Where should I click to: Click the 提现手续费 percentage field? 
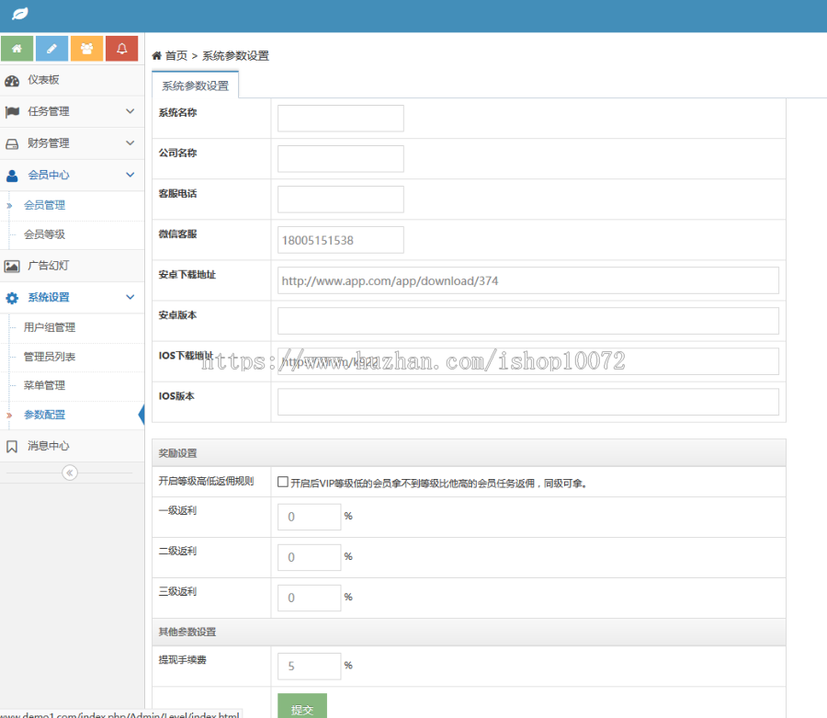click(309, 667)
